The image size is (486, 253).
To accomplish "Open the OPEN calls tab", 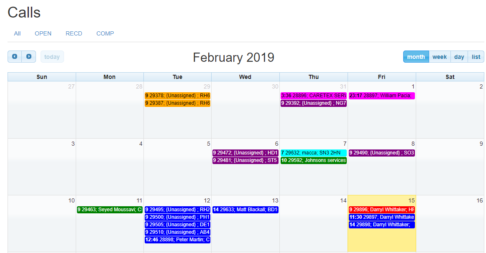I will [43, 33].
